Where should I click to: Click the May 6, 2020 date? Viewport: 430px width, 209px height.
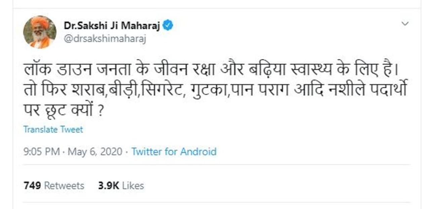coord(95,152)
